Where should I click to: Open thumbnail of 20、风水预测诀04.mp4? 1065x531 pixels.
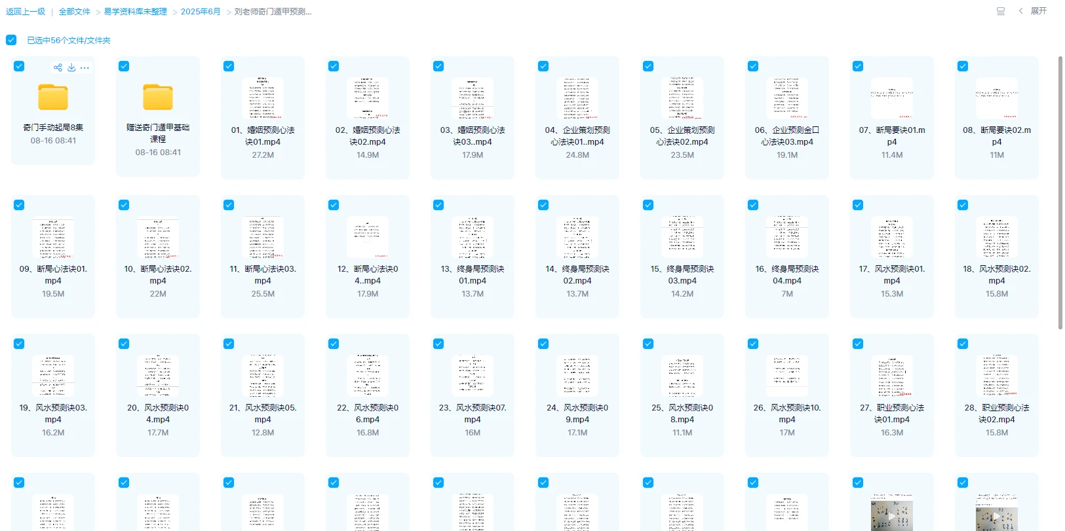pos(158,376)
